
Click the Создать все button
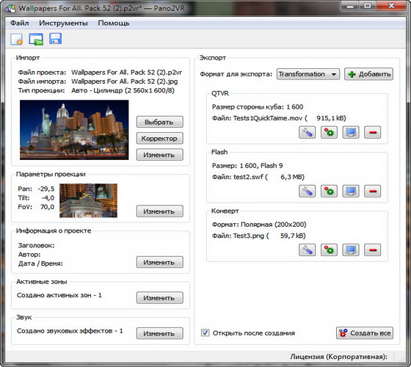(365, 333)
